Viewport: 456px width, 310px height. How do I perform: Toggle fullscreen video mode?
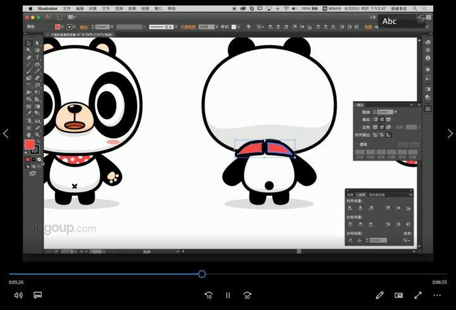coord(418,295)
